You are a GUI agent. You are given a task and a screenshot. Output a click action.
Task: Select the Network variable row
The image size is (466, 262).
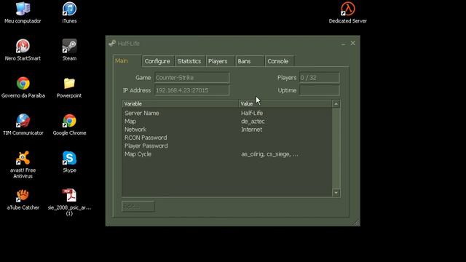(x=227, y=130)
